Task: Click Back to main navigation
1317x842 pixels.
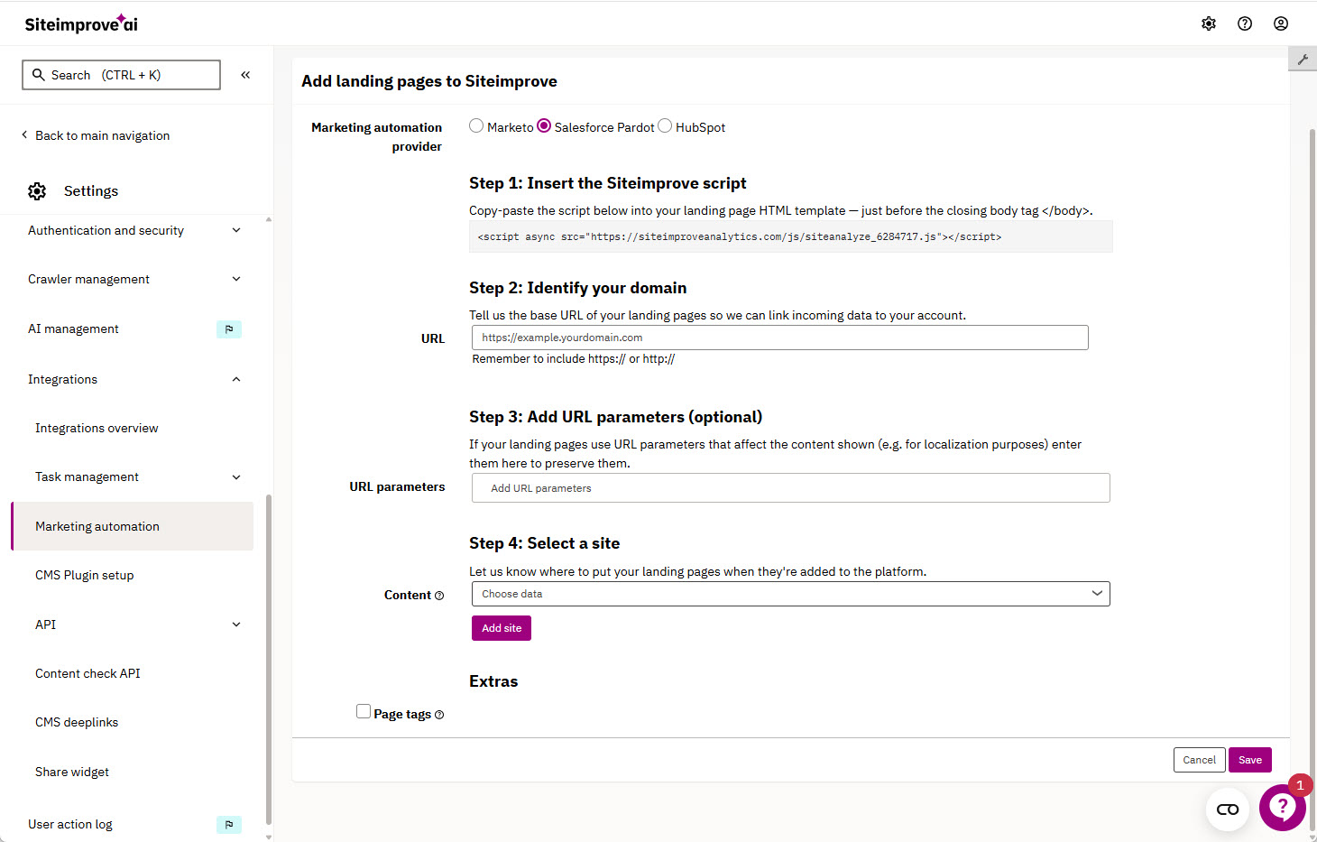Action: point(102,134)
